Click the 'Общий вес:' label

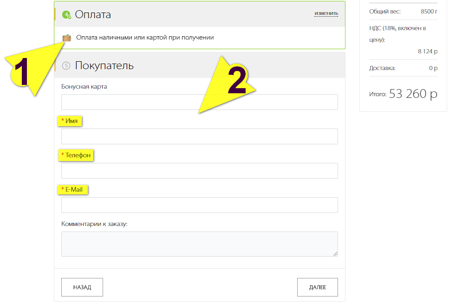click(385, 12)
